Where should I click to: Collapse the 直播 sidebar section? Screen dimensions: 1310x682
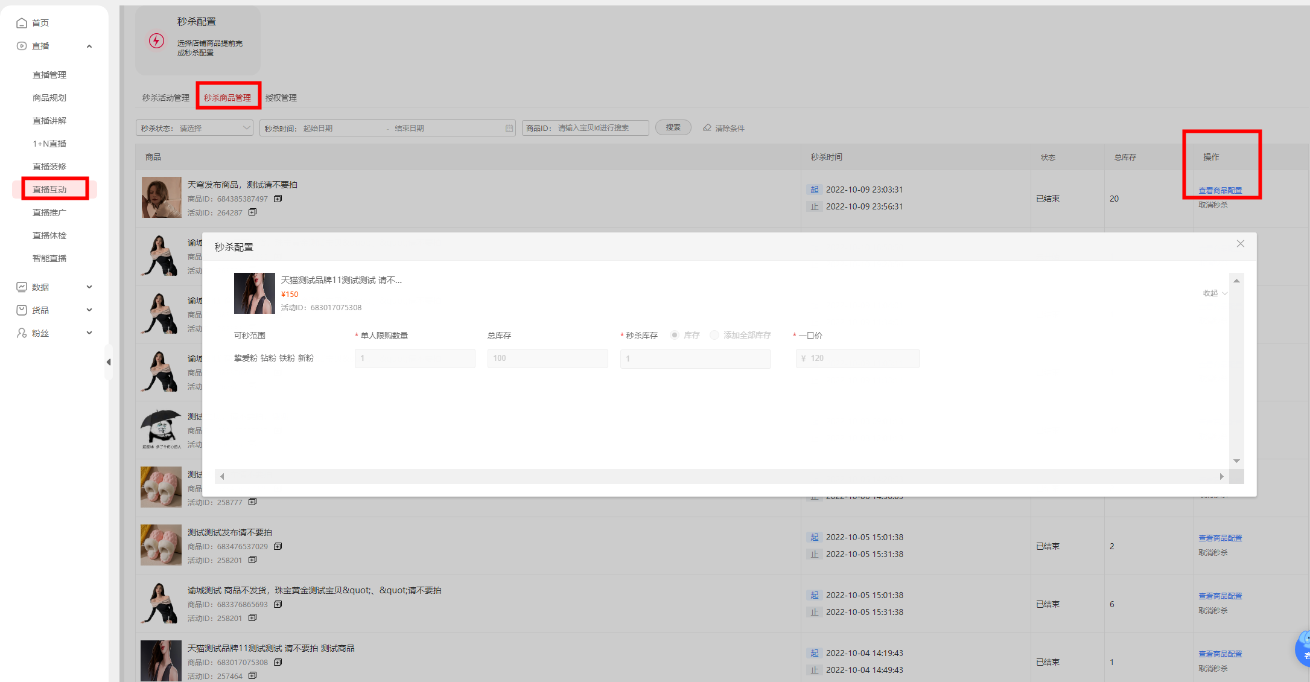tap(89, 46)
